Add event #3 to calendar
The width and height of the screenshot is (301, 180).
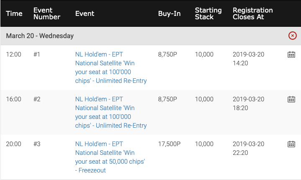[x=291, y=144]
